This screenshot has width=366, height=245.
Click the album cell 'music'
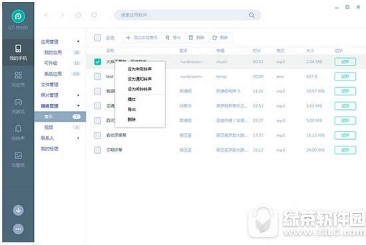pyautogui.click(x=222, y=62)
